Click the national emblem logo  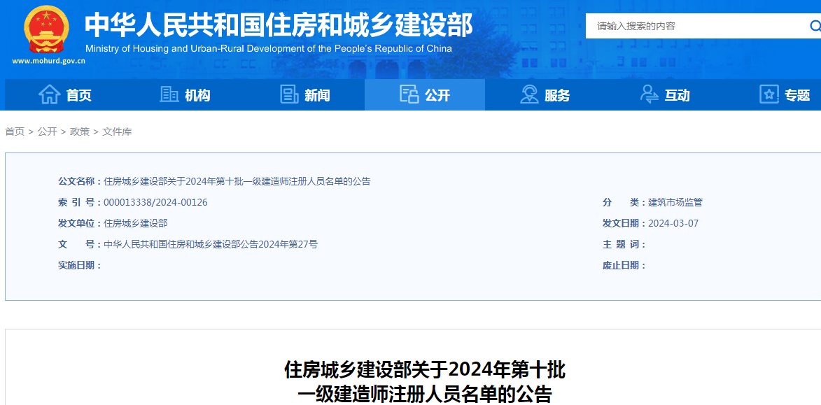click(x=46, y=29)
